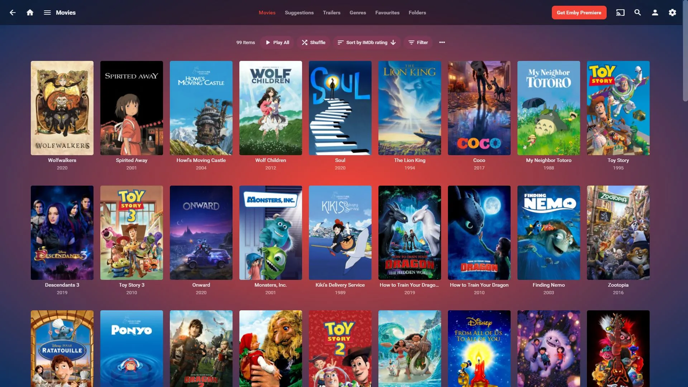Open The Lion King poster

click(410, 108)
